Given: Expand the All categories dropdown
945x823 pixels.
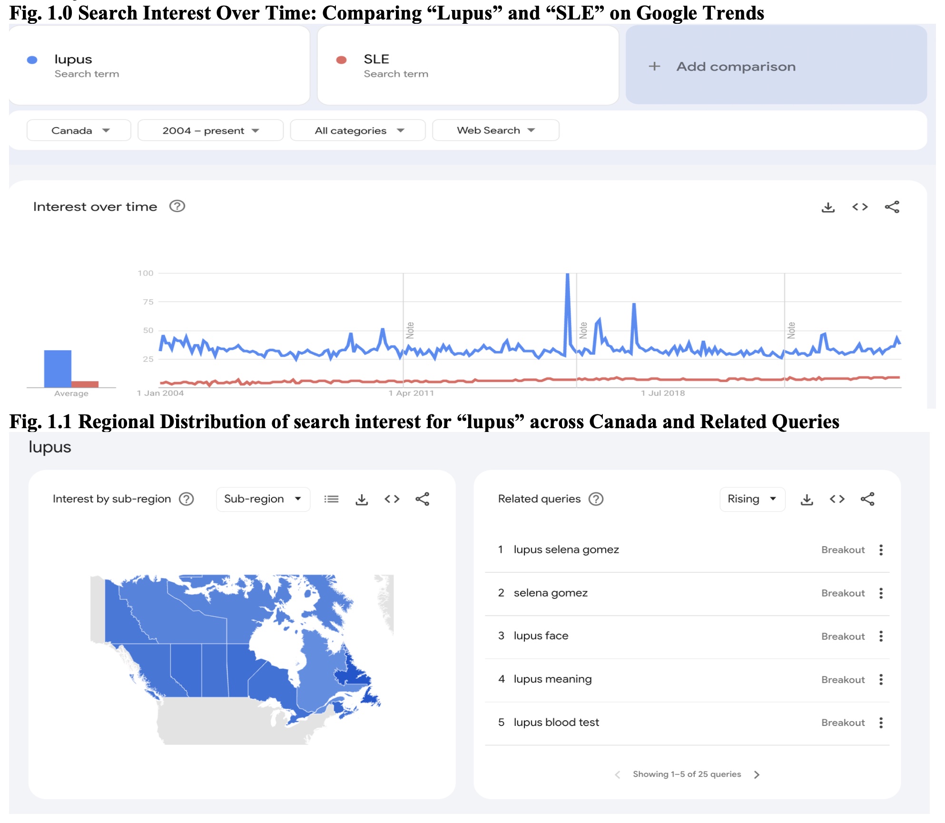Looking at the screenshot, I should point(358,130).
